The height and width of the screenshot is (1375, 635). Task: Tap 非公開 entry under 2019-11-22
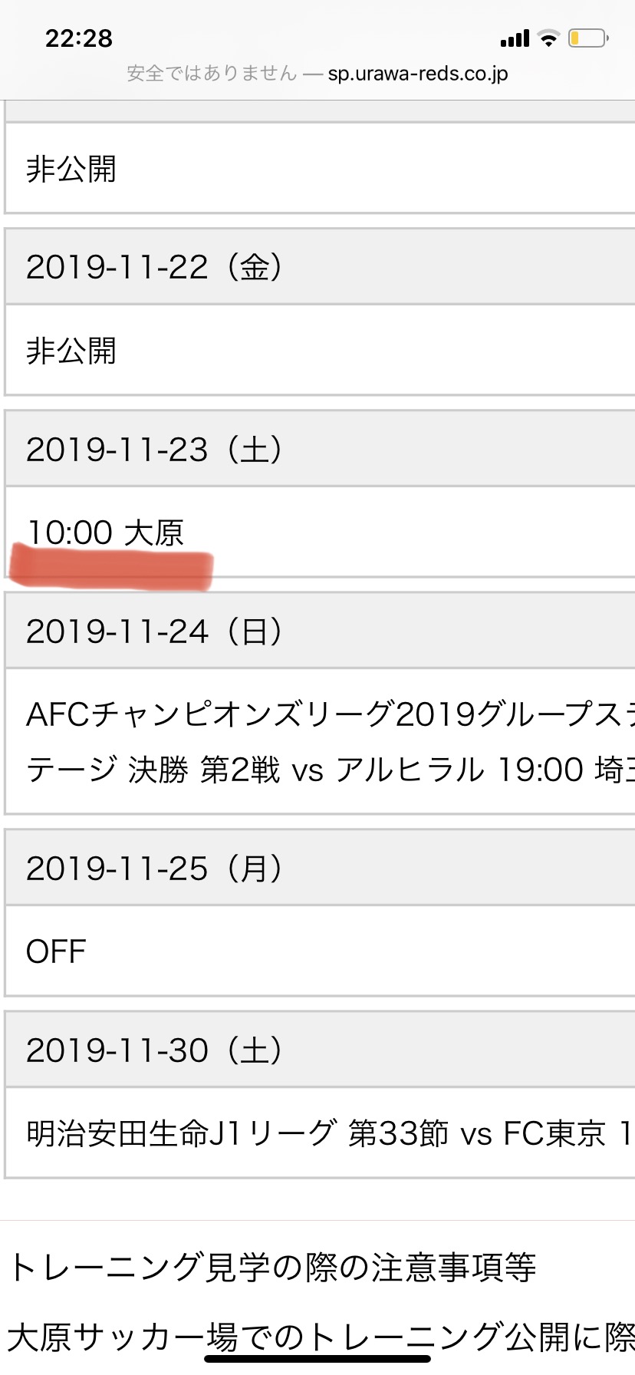click(71, 351)
